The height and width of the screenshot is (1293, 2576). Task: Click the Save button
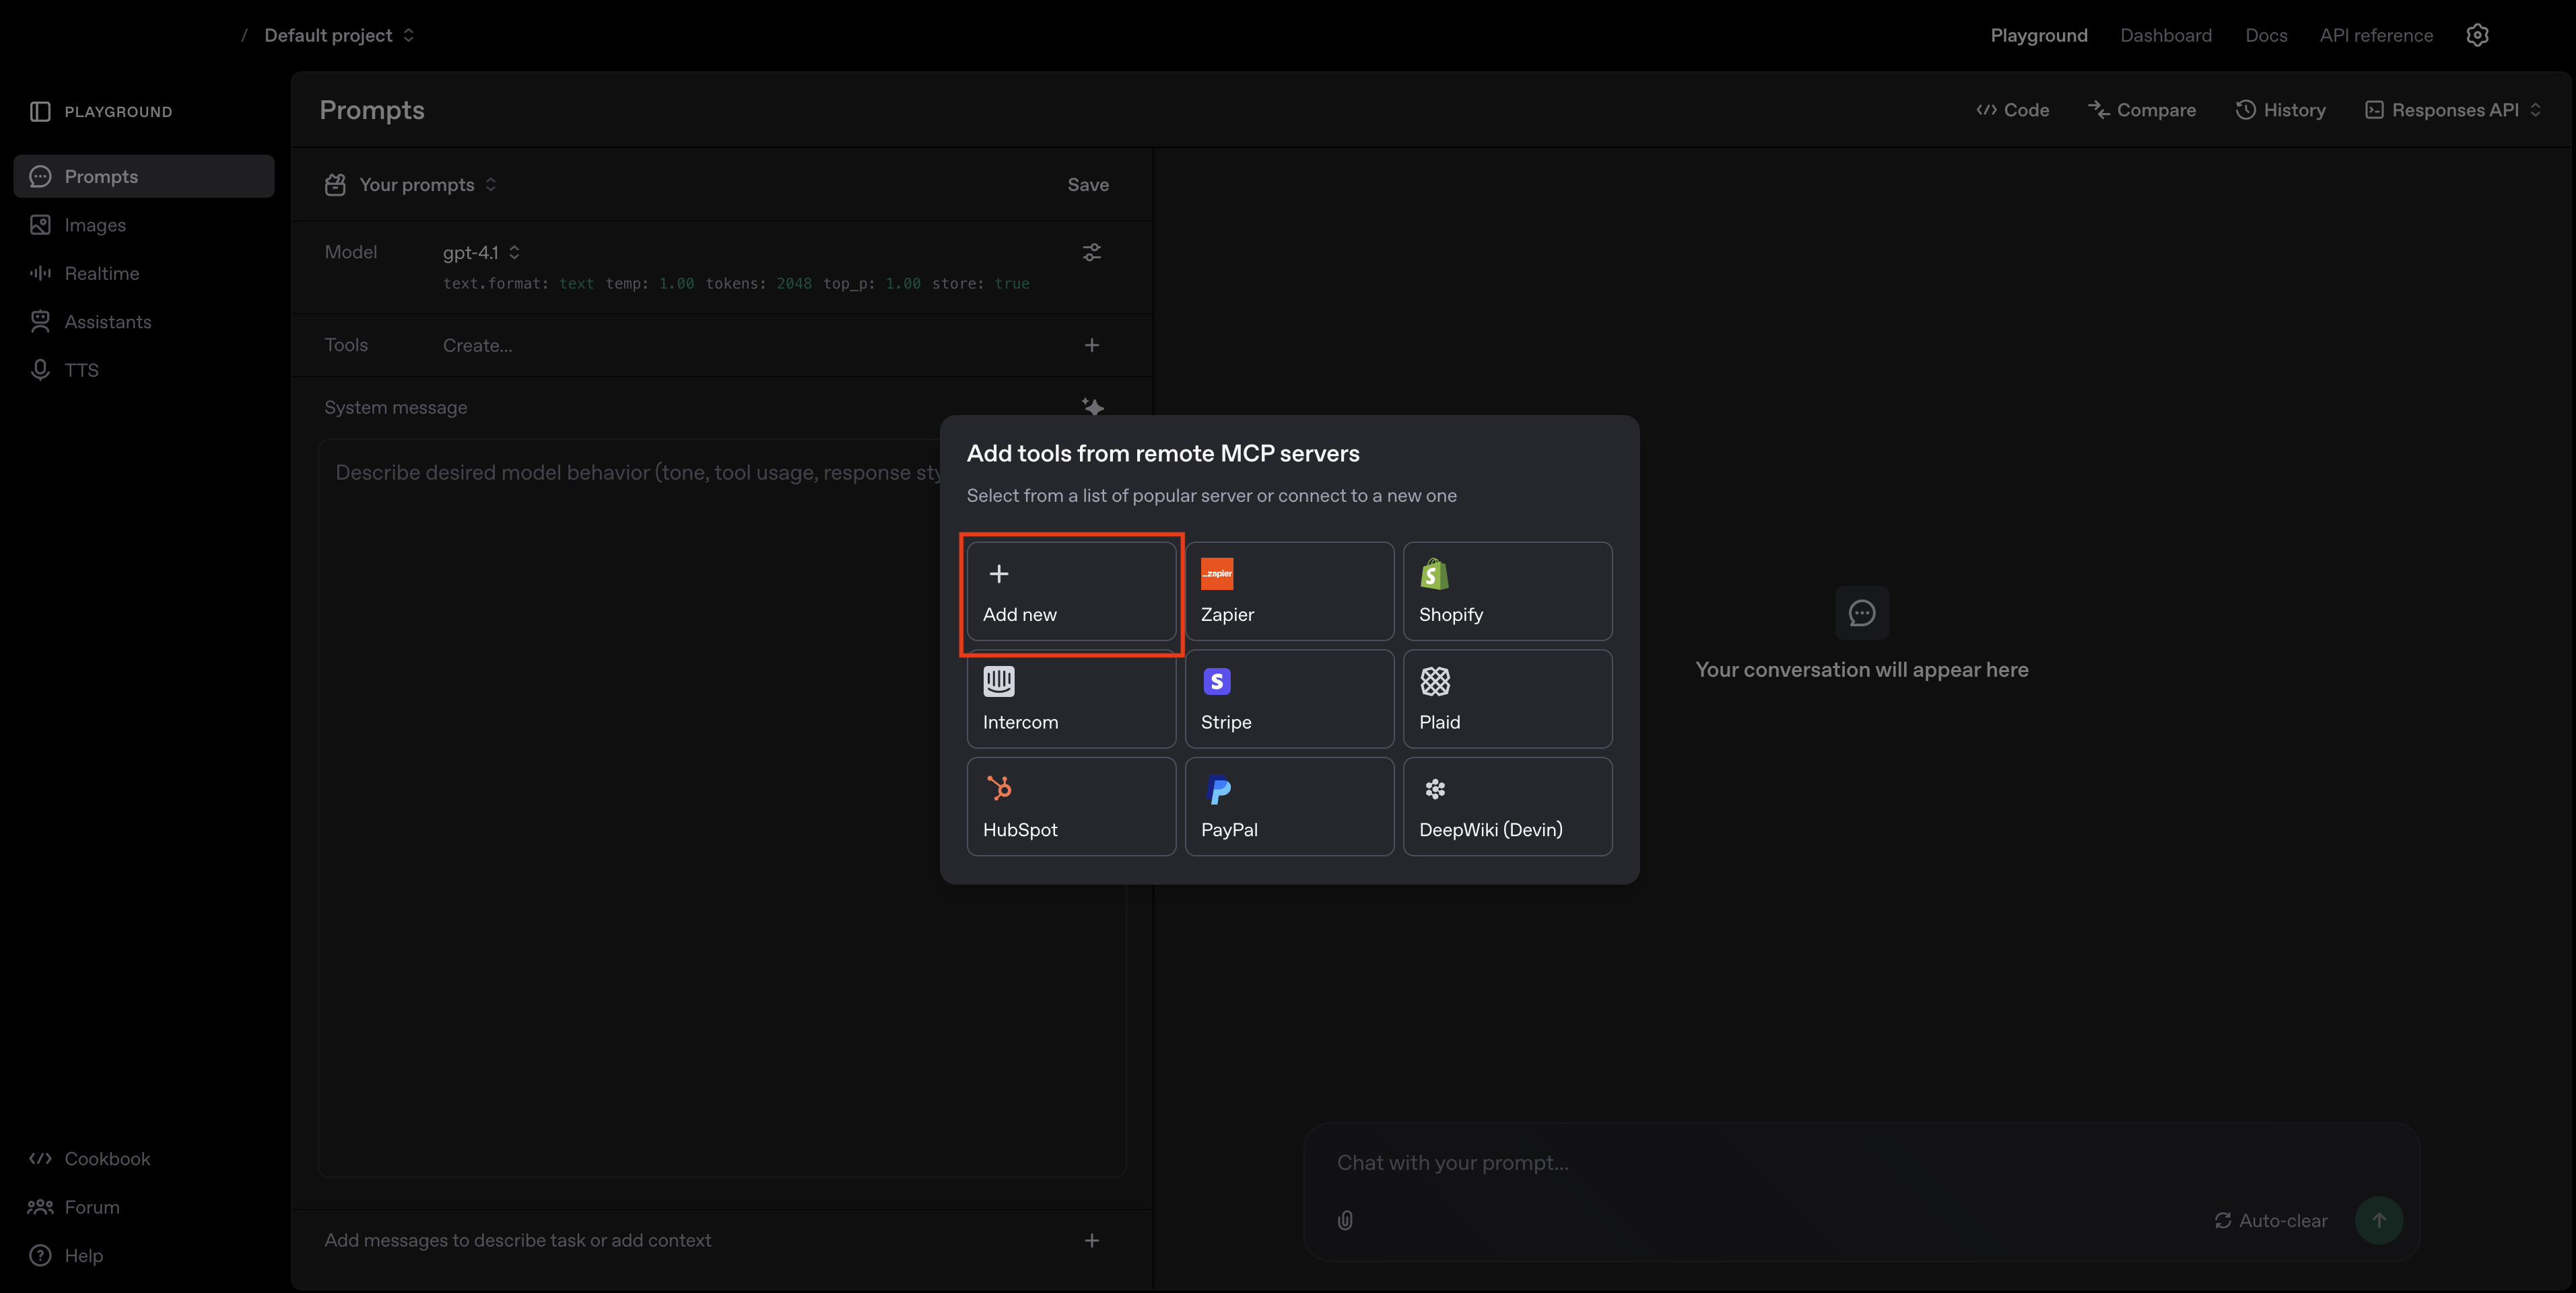1087,185
